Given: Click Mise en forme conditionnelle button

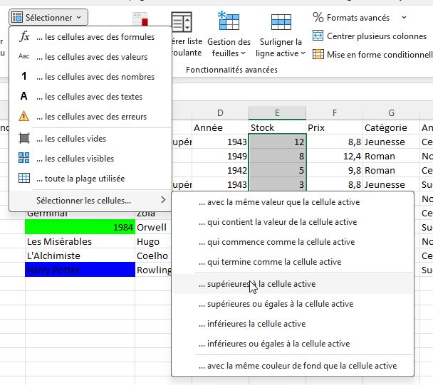Looking at the screenshot, I should [x=372, y=54].
